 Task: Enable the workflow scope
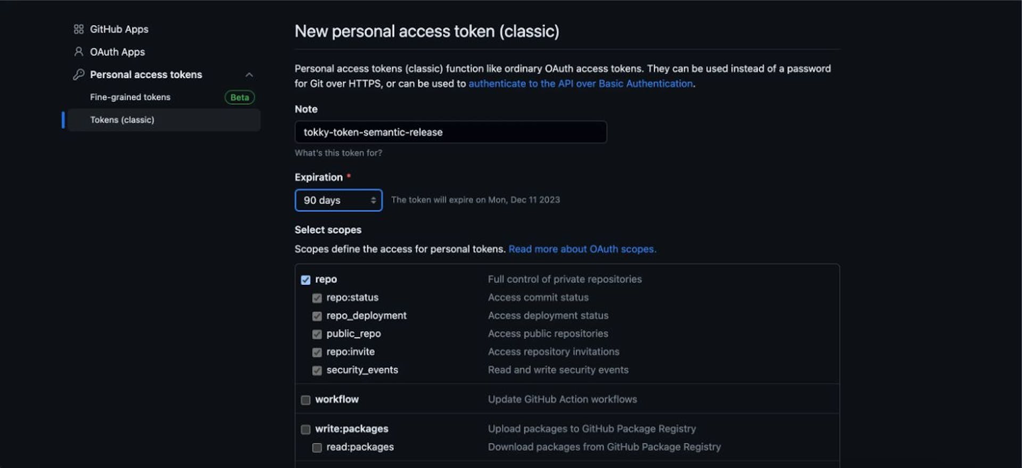pyautogui.click(x=306, y=399)
